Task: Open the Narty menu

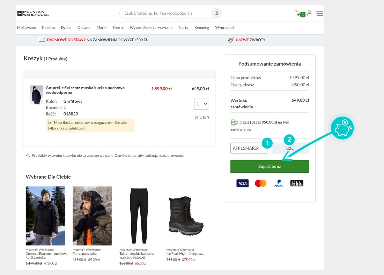Action: click(183, 28)
